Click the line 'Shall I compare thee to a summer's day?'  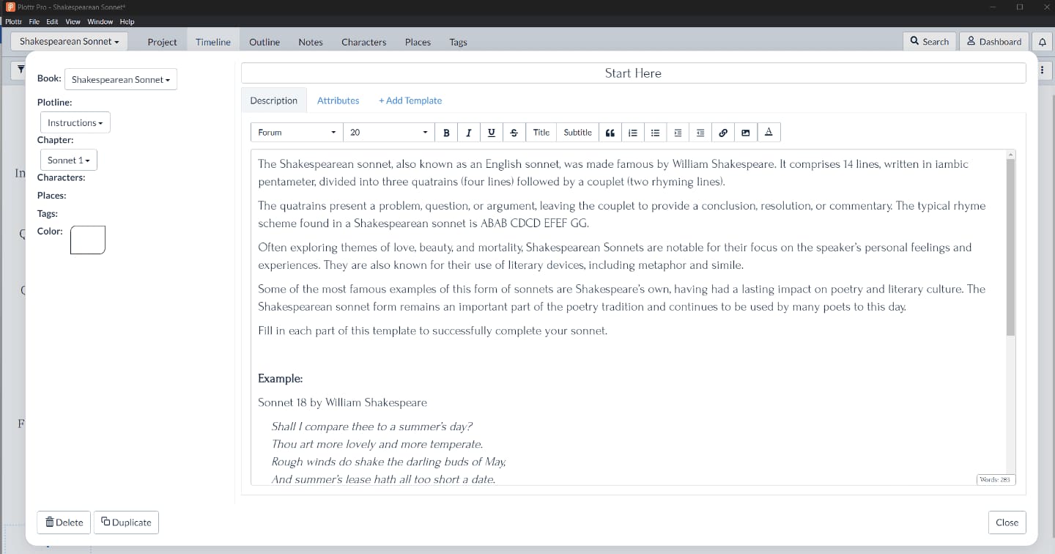(x=372, y=426)
